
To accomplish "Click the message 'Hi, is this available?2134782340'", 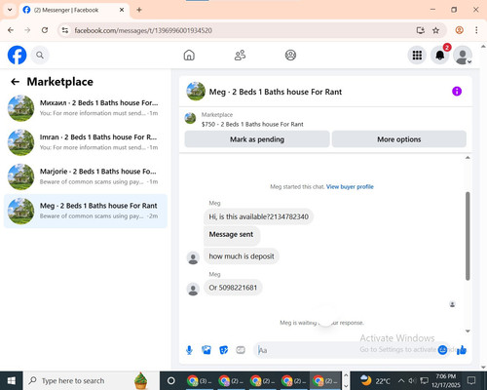I will coord(258,216).
